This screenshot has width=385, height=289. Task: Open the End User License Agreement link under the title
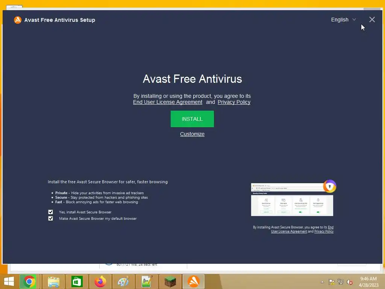point(167,102)
